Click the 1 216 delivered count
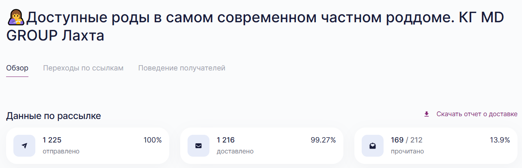 (x=226, y=140)
